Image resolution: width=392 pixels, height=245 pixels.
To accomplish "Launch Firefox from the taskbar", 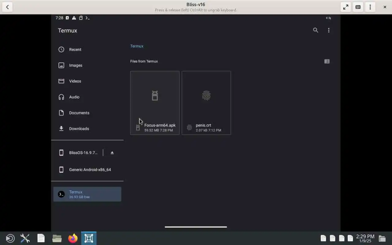I will click(73, 238).
